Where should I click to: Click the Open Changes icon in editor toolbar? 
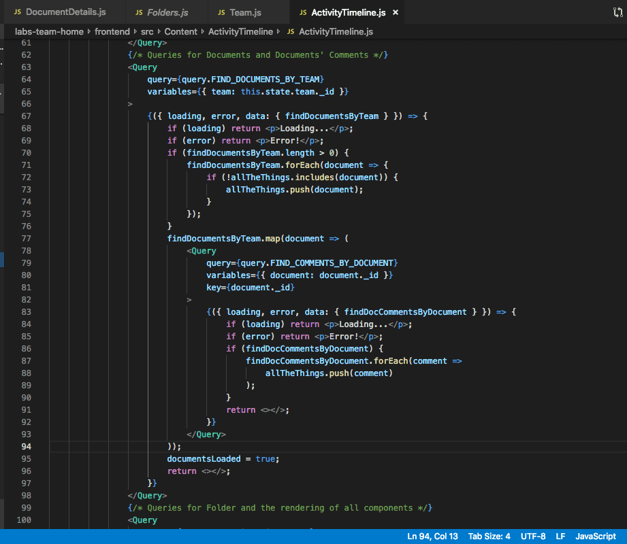pos(617,12)
